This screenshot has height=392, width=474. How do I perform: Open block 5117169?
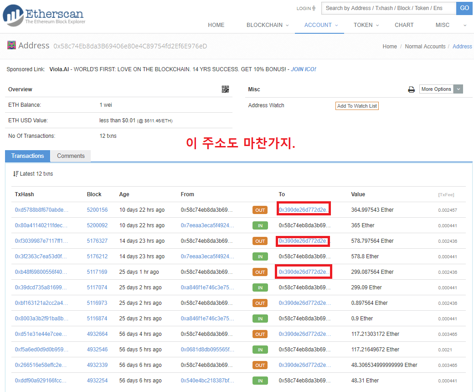(x=97, y=272)
